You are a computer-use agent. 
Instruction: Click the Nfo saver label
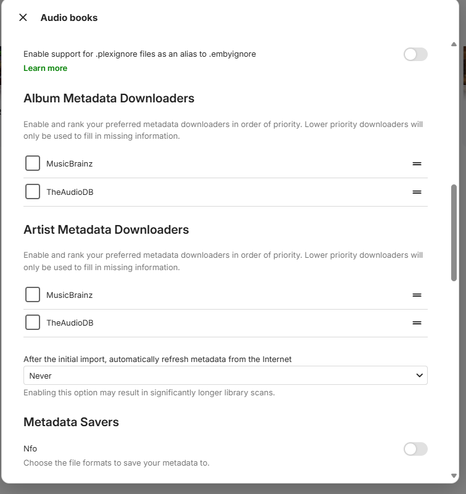coord(31,449)
